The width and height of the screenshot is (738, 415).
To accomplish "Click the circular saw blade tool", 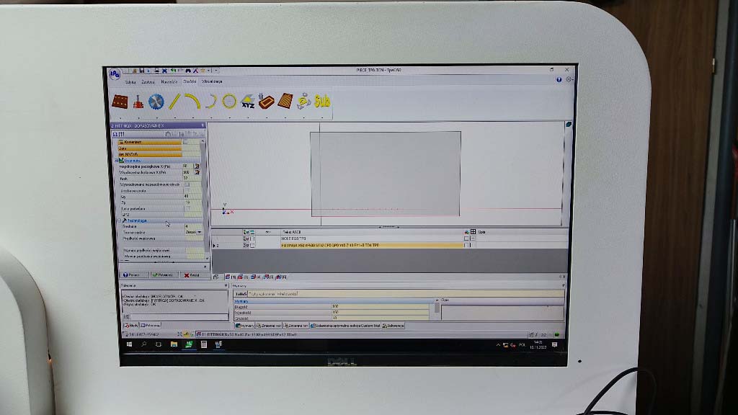I will 156,102.
